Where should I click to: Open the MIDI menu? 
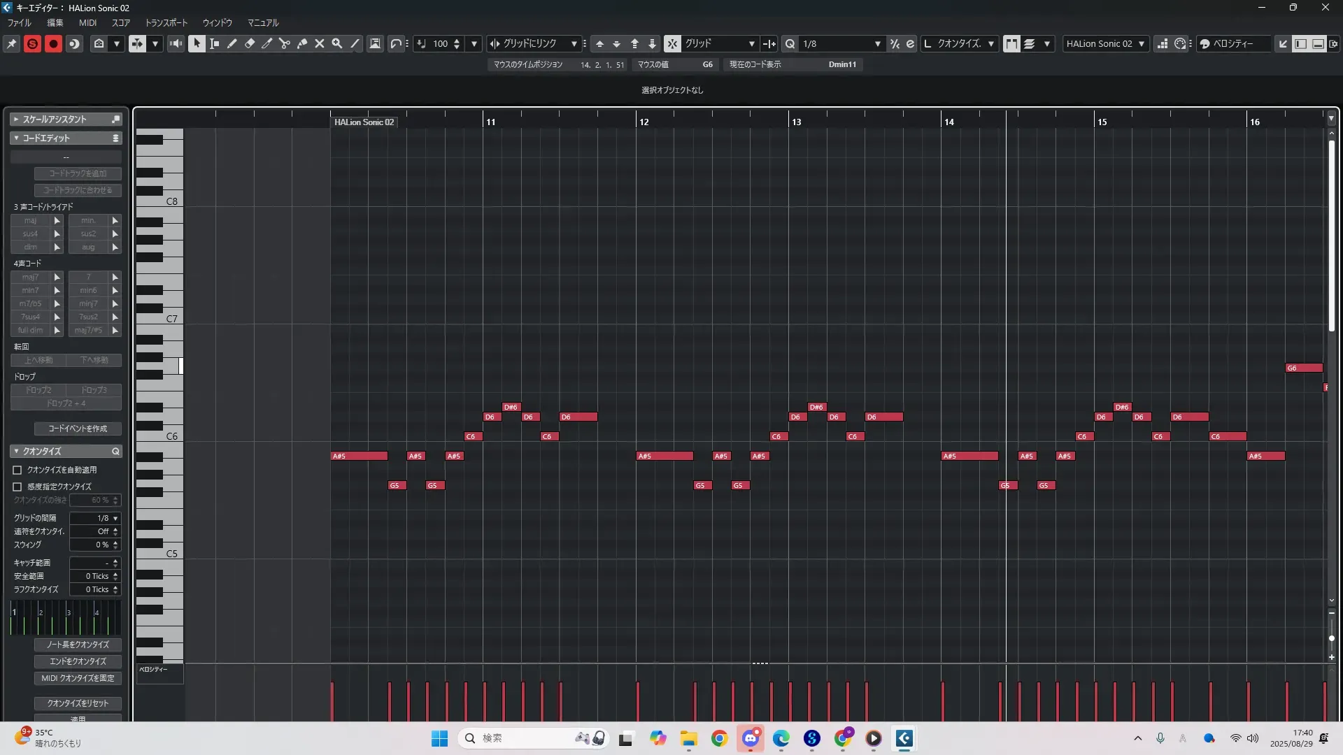pyautogui.click(x=87, y=22)
